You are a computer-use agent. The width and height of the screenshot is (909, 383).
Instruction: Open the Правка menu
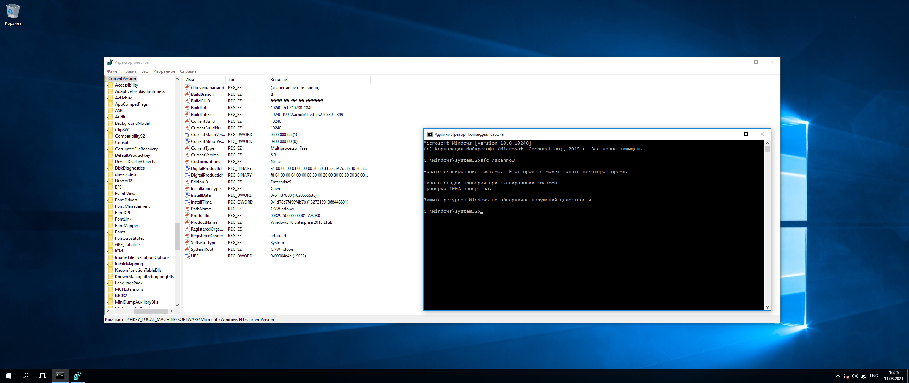[x=129, y=71]
